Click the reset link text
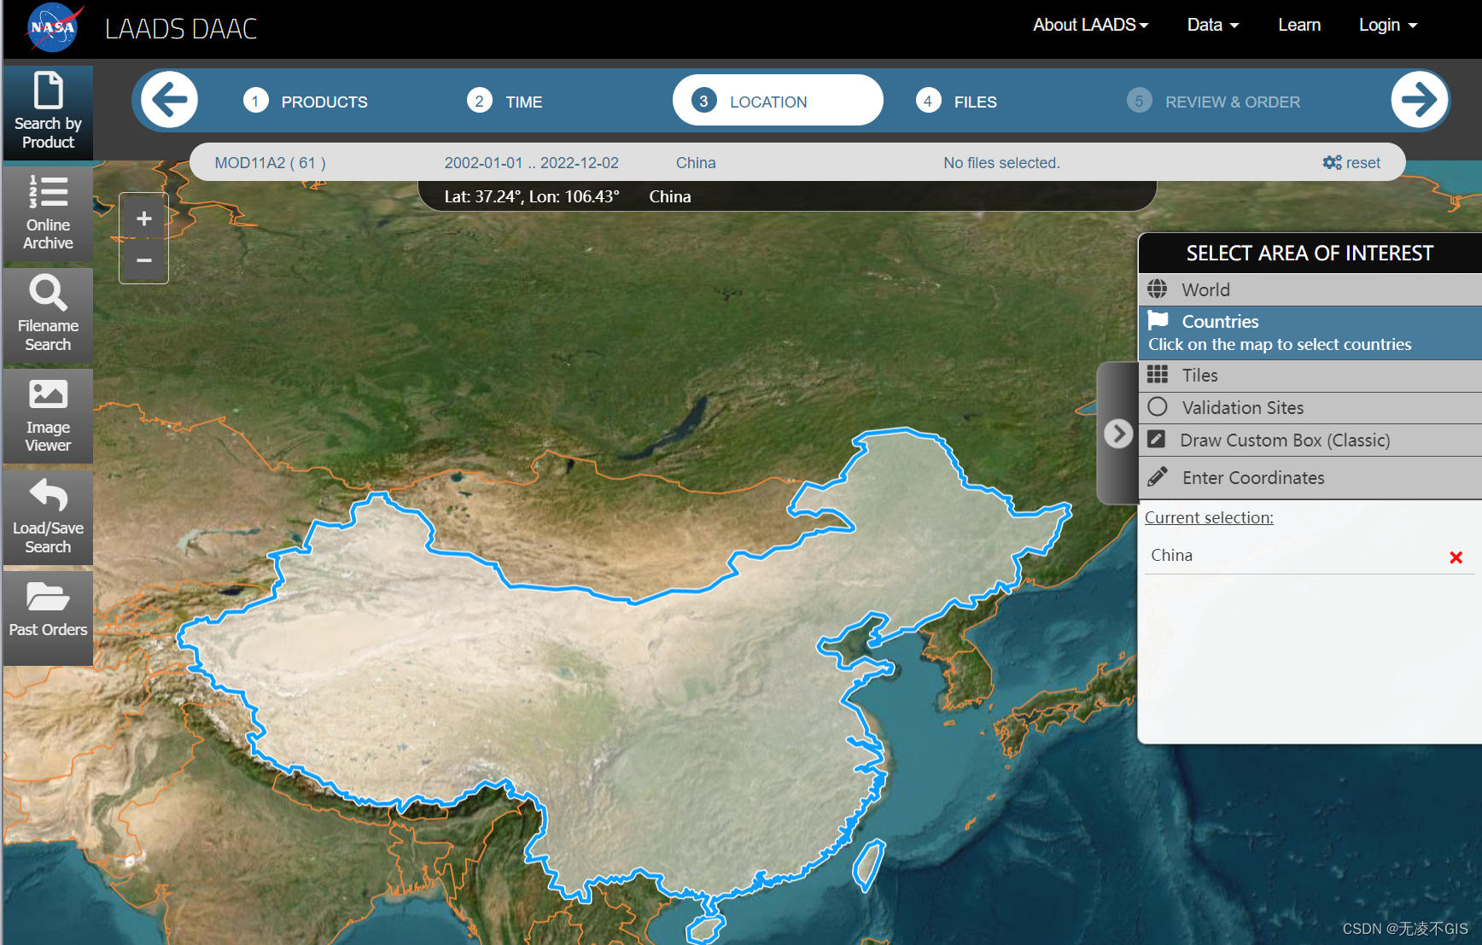The height and width of the screenshot is (945, 1482). pyautogui.click(x=1362, y=162)
